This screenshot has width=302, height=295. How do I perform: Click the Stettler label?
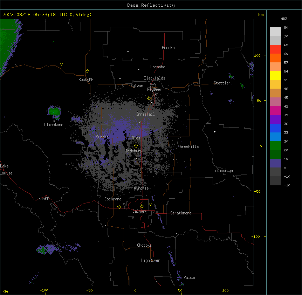(x=222, y=83)
